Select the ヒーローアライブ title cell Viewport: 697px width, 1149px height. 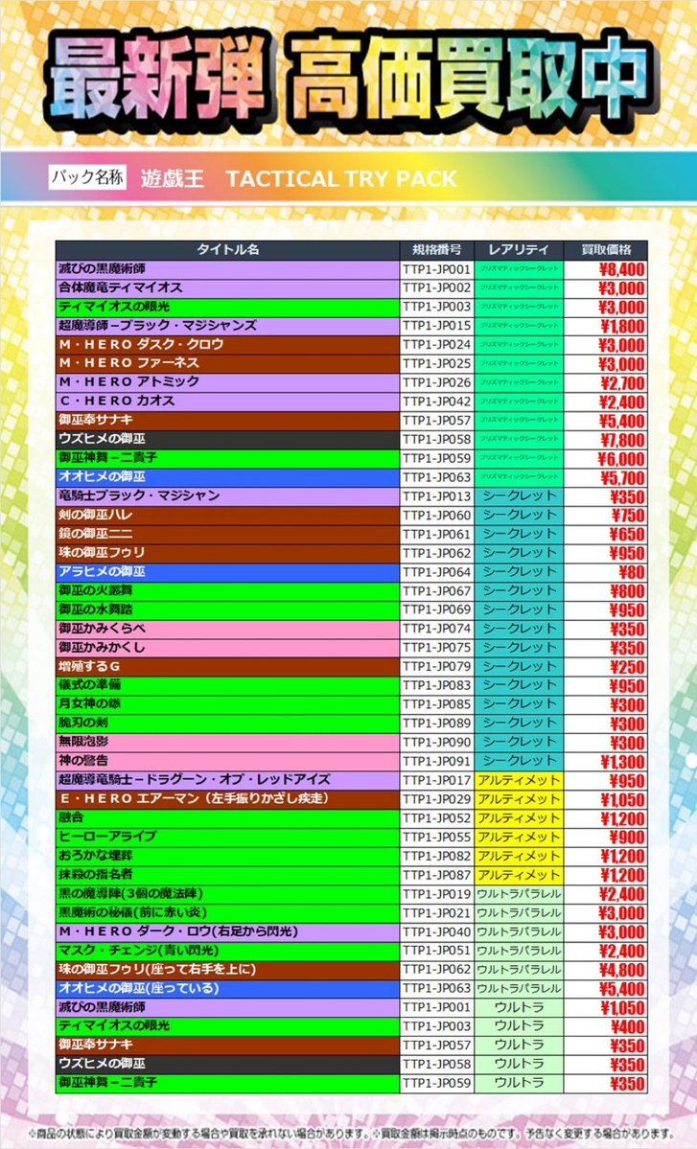pos(227,837)
